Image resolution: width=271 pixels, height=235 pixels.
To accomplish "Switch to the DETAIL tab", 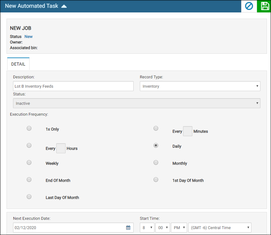I will click(18, 64).
